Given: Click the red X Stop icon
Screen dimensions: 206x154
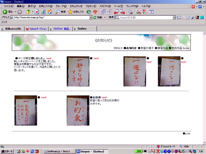Looking at the screenshot, I should coord(37,12).
